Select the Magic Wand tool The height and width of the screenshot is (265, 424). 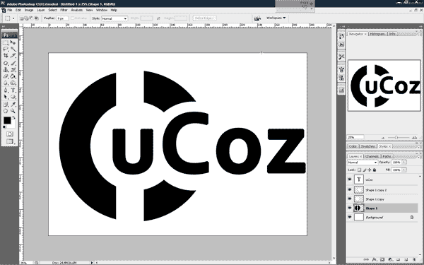pos(13,49)
